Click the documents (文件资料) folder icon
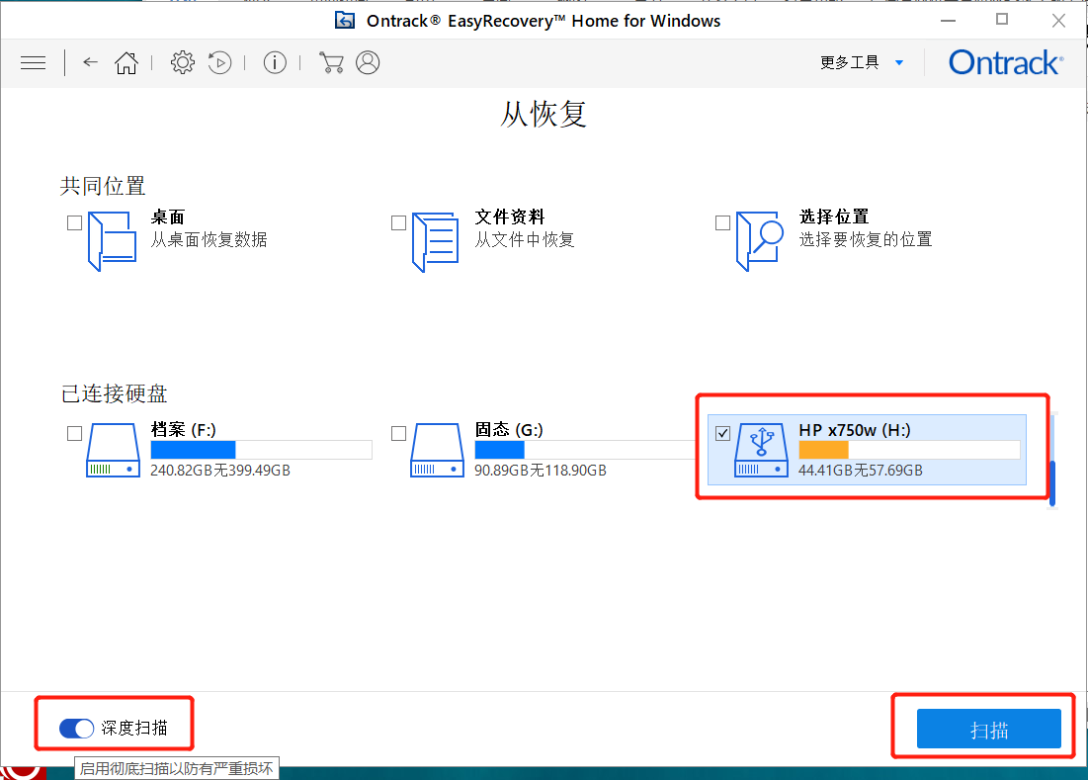The height and width of the screenshot is (780, 1088). tap(435, 241)
